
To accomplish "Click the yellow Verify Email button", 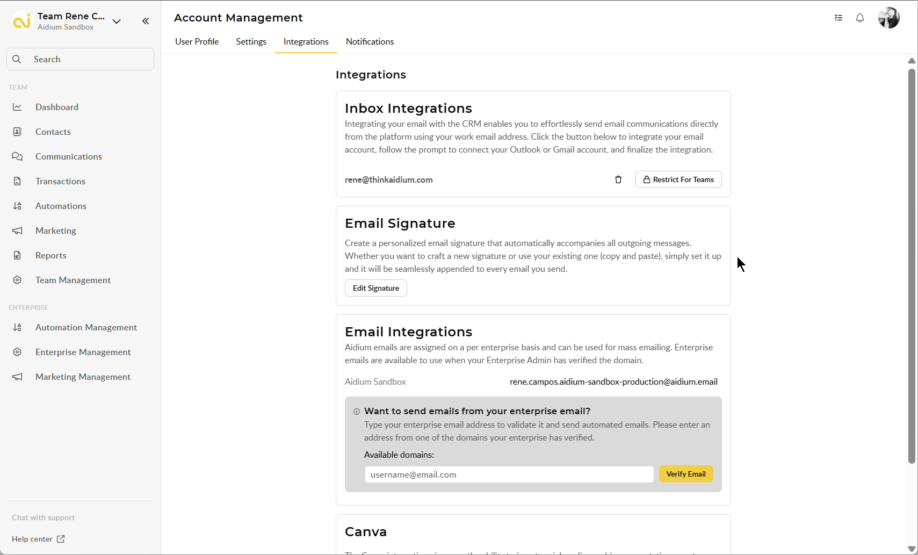I will click(685, 474).
